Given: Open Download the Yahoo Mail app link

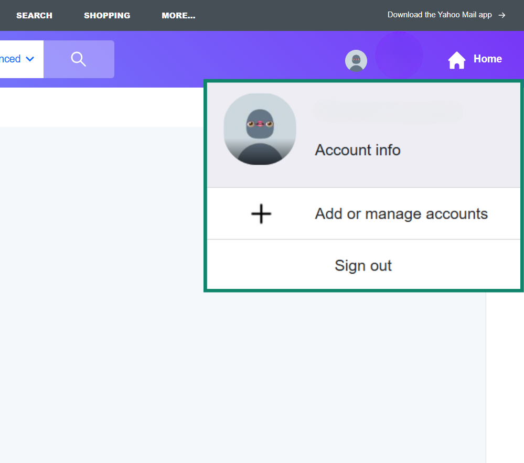Looking at the screenshot, I should point(441,15).
